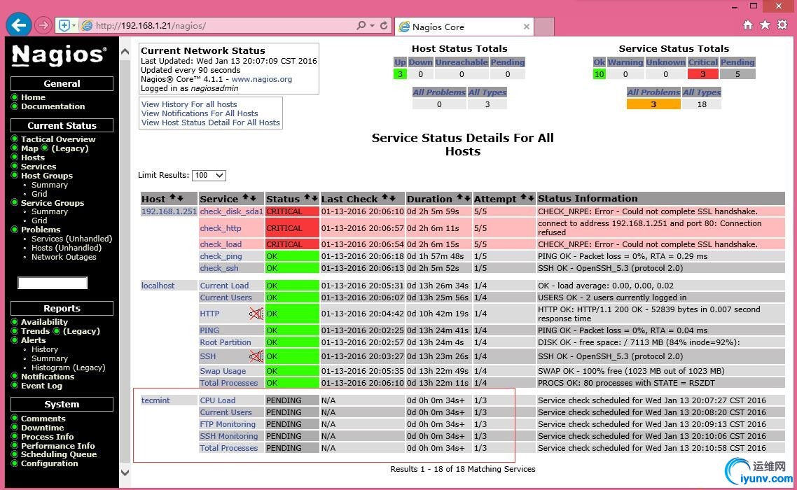The width and height of the screenshot is (797, 490).
Task: Open Scheduling Queue under System
Action: click(58, 454)
